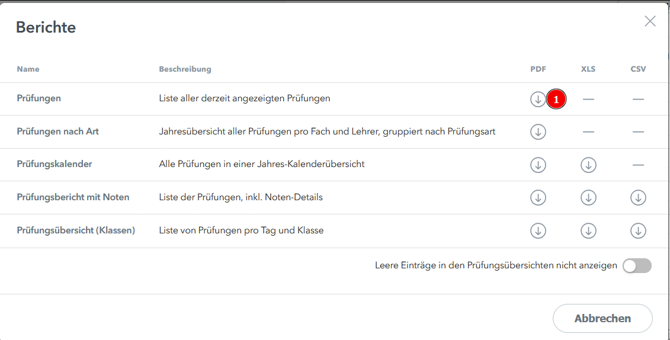Toggle the Leere Einträge nicht anzeigen switch
The width and height of the screenshot is (670, 340).
click(637, 266)
